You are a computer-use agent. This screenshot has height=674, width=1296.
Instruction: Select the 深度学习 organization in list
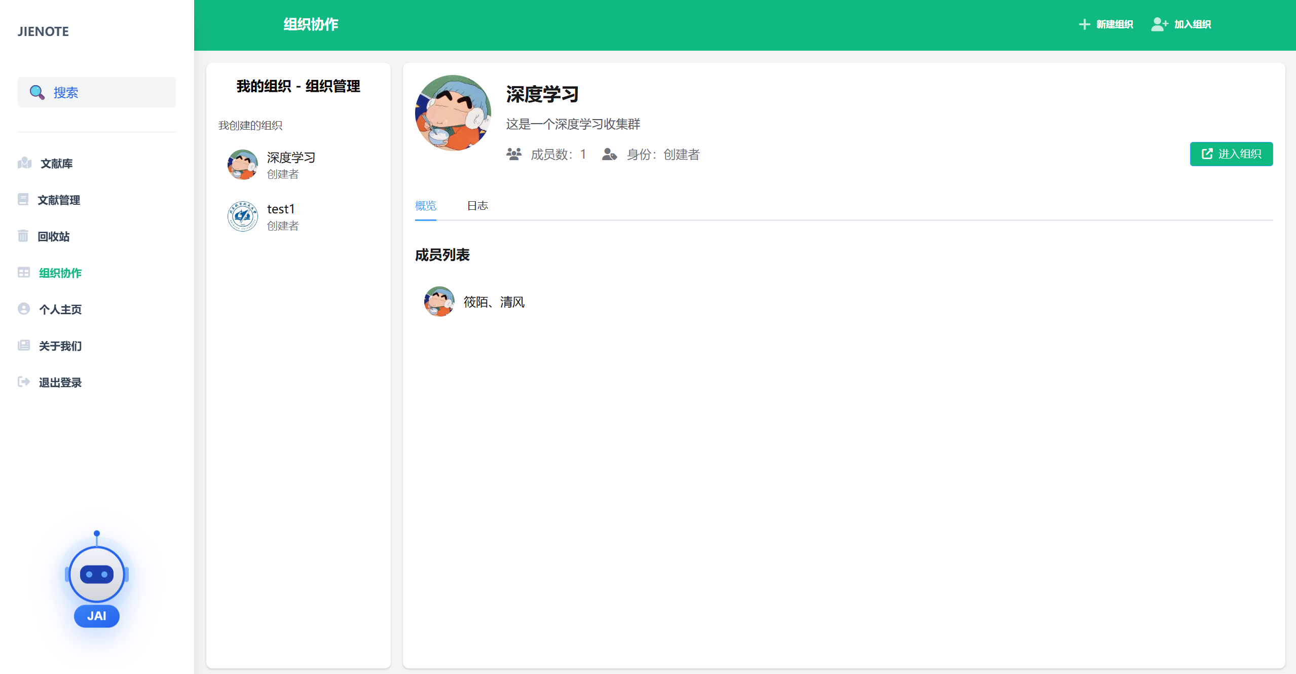point(290,165)
